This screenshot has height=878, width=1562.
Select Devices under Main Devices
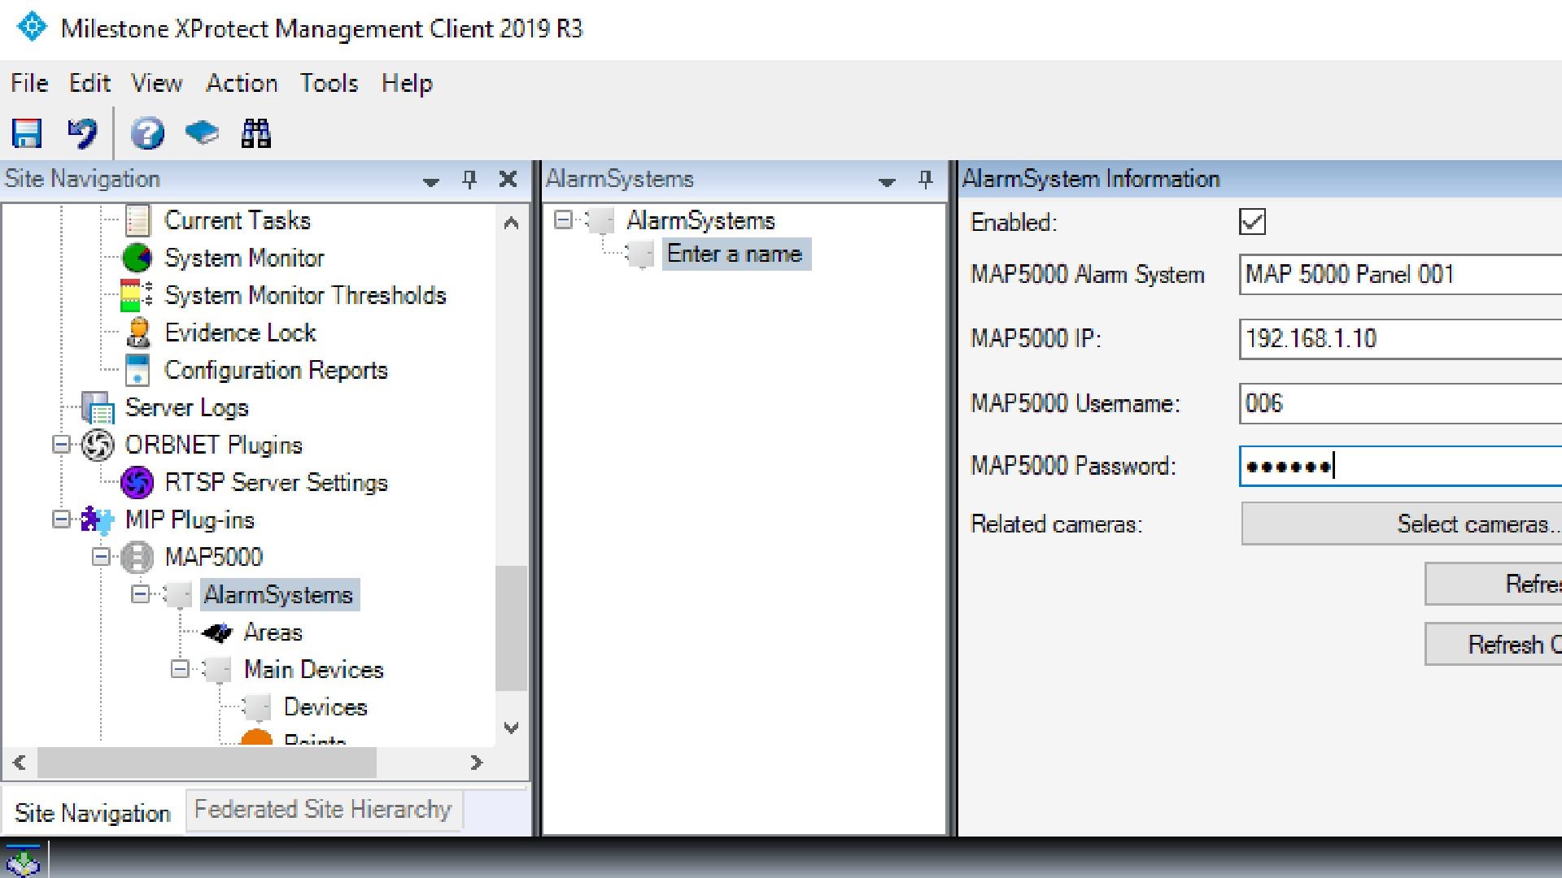tap(325, 706)
